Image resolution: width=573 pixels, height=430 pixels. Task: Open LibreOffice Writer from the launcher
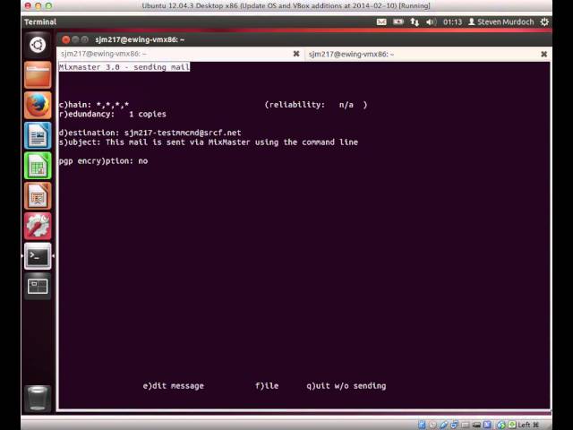click(x=38, y=135)
